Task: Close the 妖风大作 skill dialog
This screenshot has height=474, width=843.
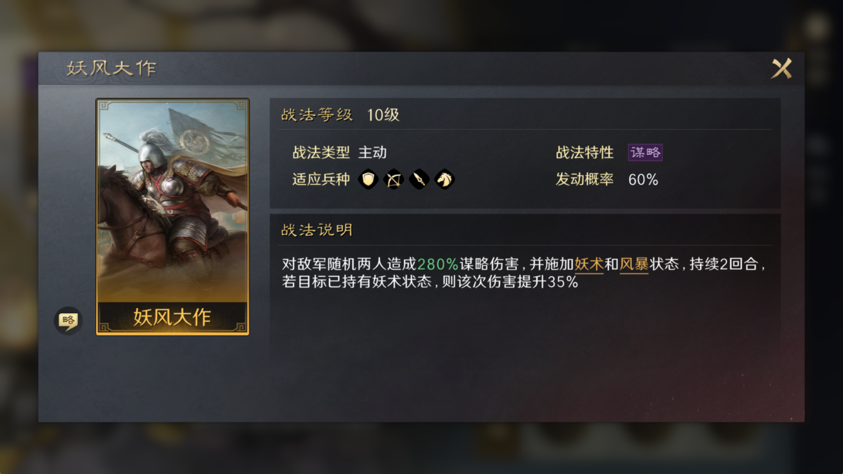Action: coord(781,69)
